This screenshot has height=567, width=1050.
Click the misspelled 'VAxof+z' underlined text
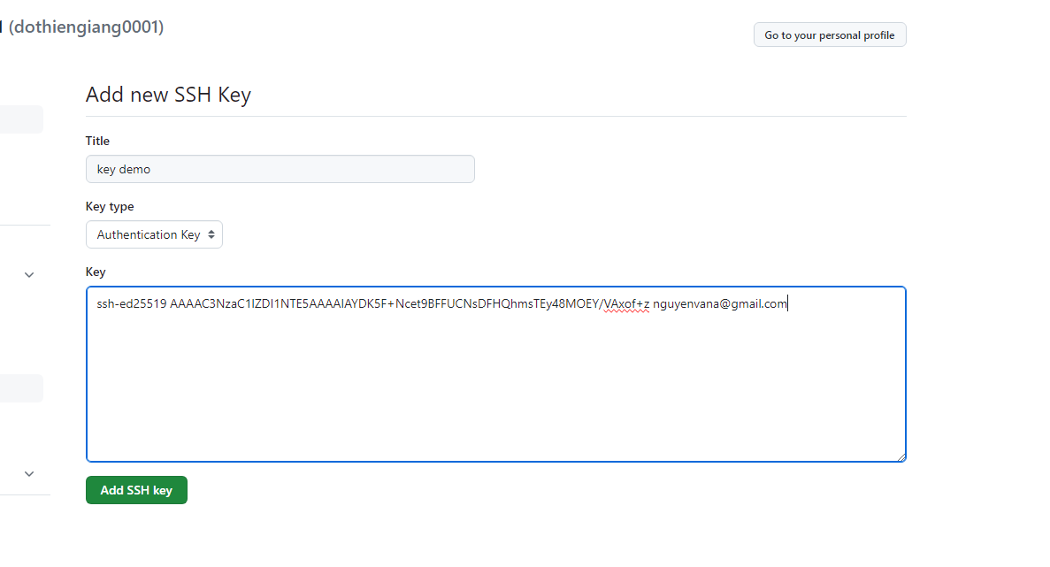pyautogui.click(x=625, y=304)
